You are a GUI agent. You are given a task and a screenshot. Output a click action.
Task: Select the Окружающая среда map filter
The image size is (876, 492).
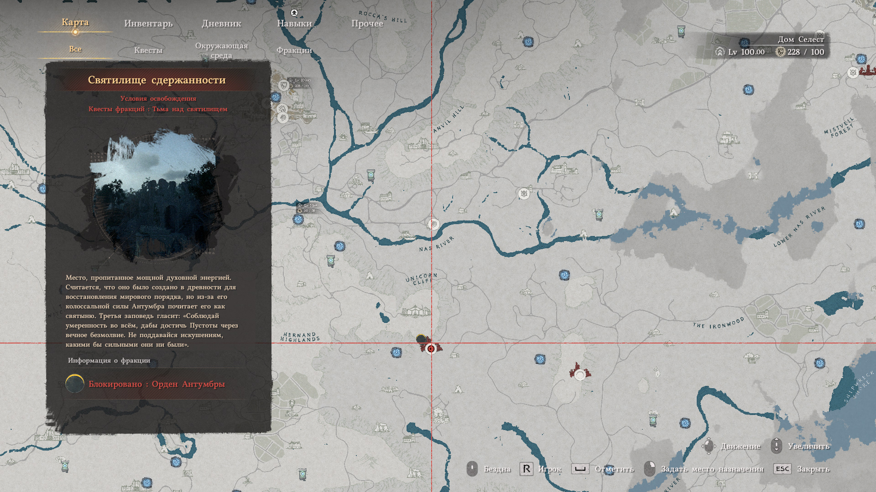[221, 50]
